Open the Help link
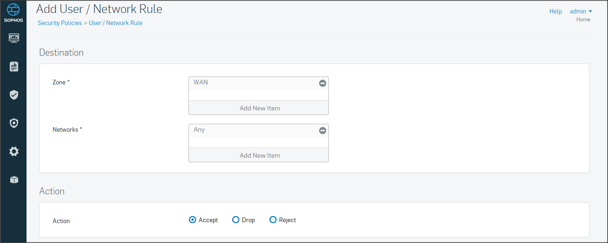Image resolution: width=608 pixels, height=243 pixels. click(x=555, y=11)
